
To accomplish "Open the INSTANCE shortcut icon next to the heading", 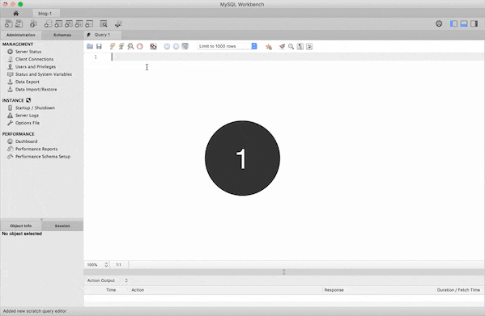I will [x=28, y=100].
